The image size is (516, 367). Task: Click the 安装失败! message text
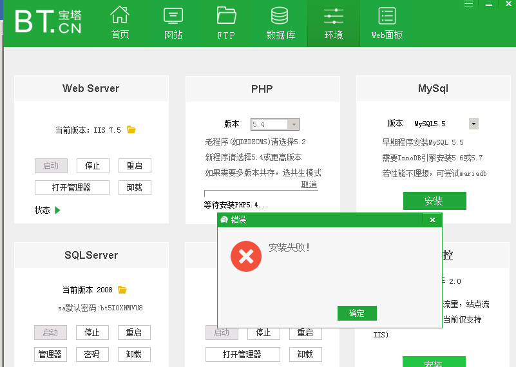[x=289, y=247]
